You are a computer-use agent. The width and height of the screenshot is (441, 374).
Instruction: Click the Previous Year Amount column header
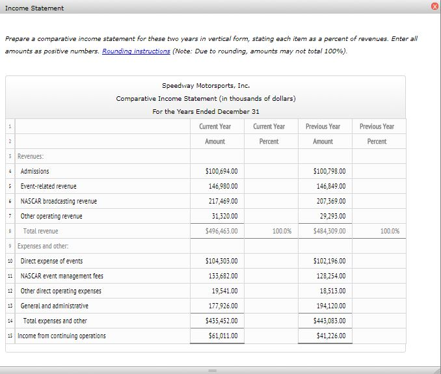pyautogui.click(x=323, y=134)
